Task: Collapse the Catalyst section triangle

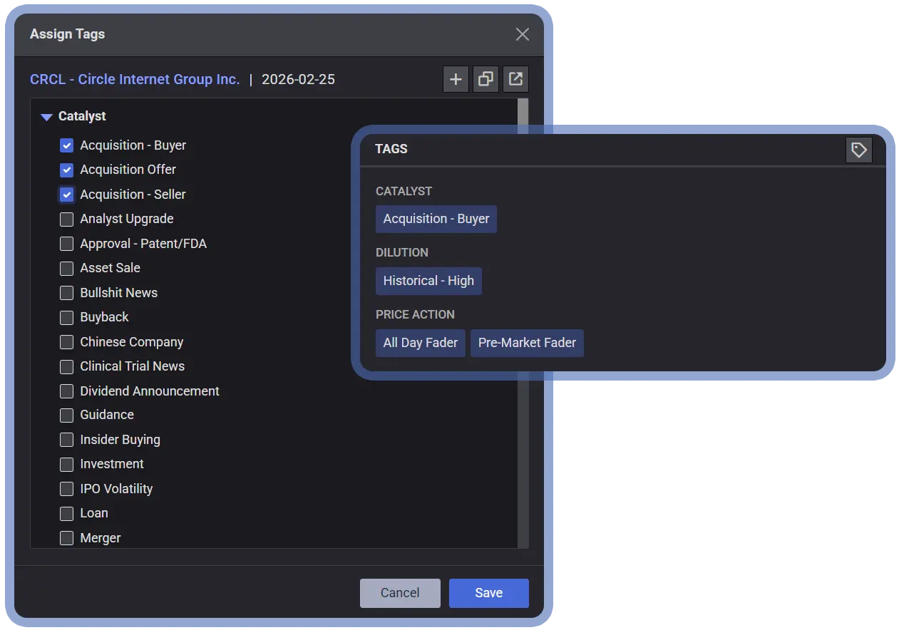Action: click(x=47, y=117)
